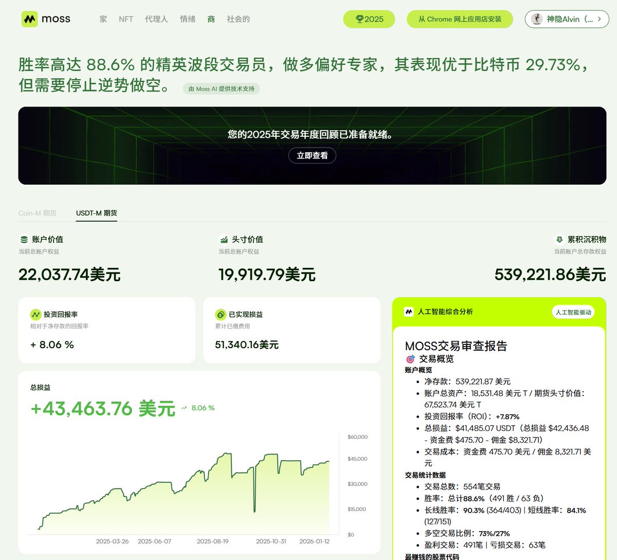Open the 情绪 nav item
The height and width of the screenshot is (560, 617).
(x=188, y=19)
